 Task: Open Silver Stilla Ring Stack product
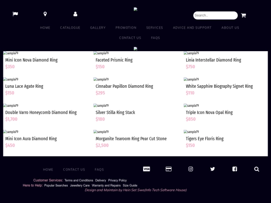click(115, 113)
